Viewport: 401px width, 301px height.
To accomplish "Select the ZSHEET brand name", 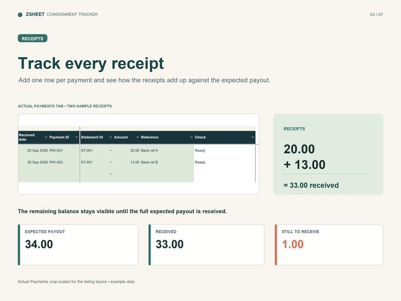I will [x=35, y=14].
